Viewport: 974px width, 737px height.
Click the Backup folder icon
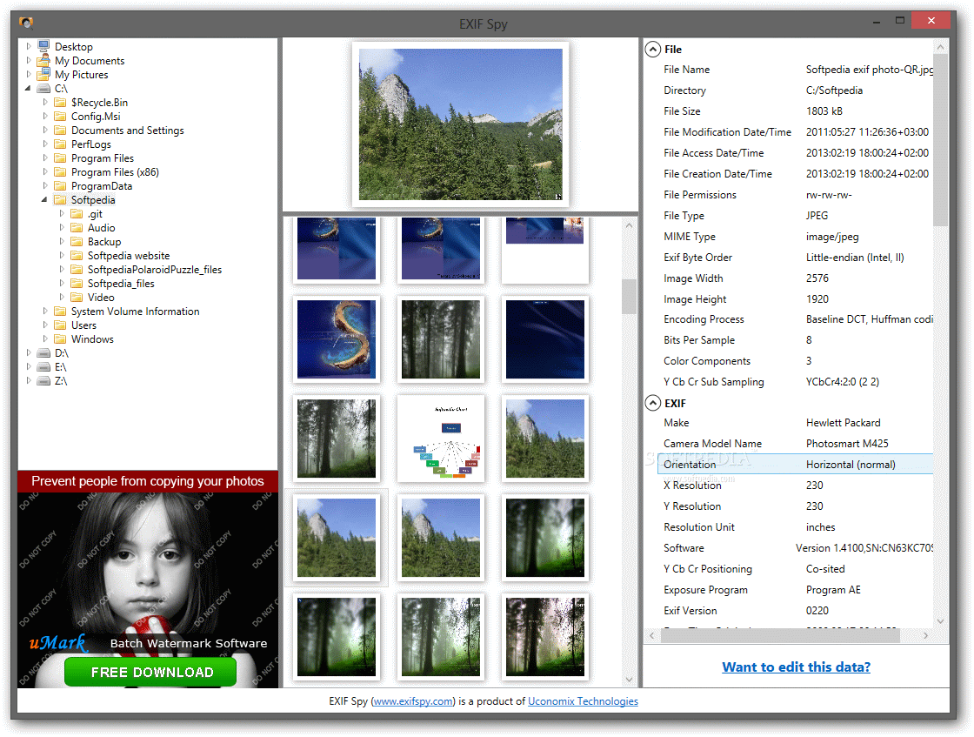77,241
